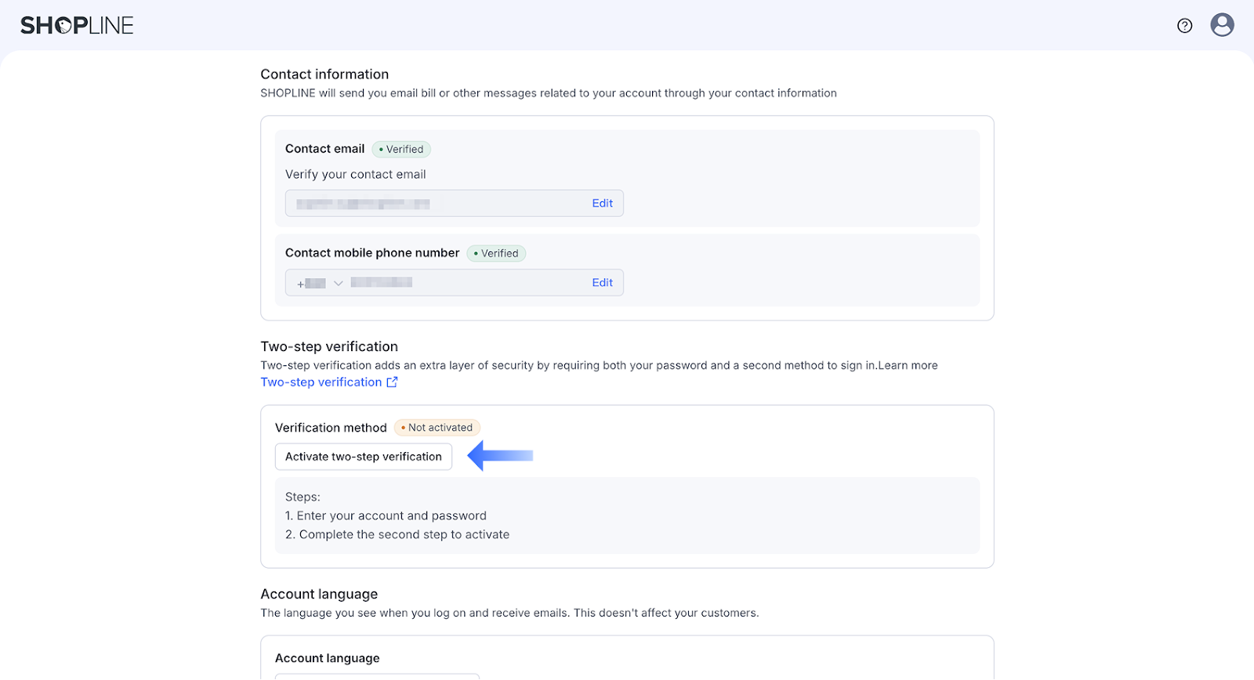Edit the contact mobile phone number

coord(602,283)
